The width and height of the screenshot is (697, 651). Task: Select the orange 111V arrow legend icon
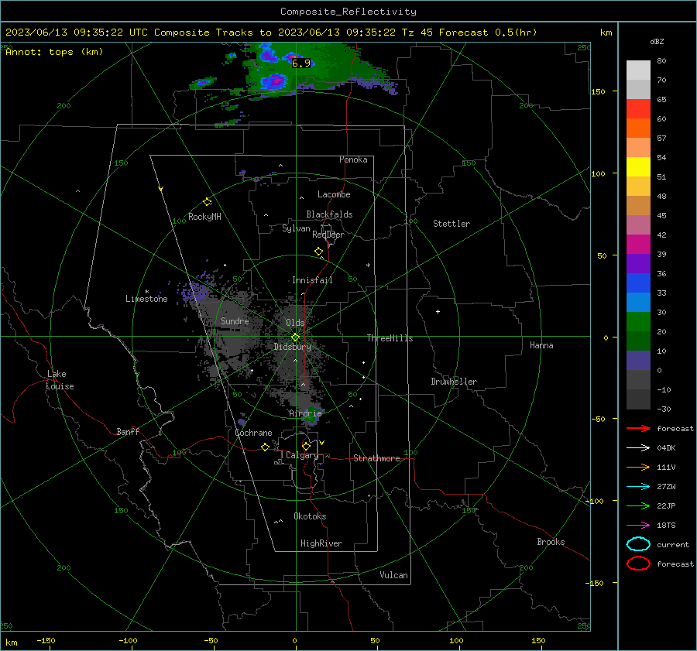click(638, 467)
